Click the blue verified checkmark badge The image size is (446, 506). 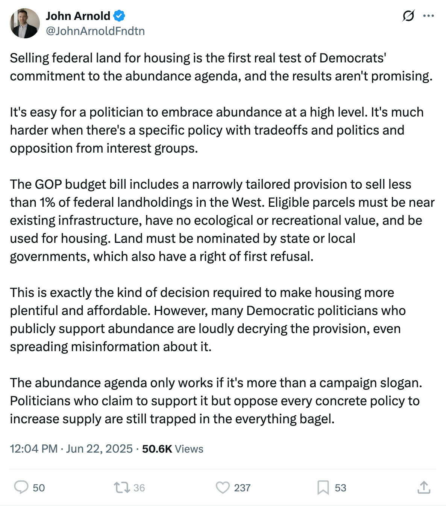click(x=119, y=16)
